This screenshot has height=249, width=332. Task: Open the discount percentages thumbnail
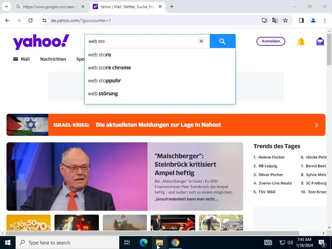tap(29, 222)
